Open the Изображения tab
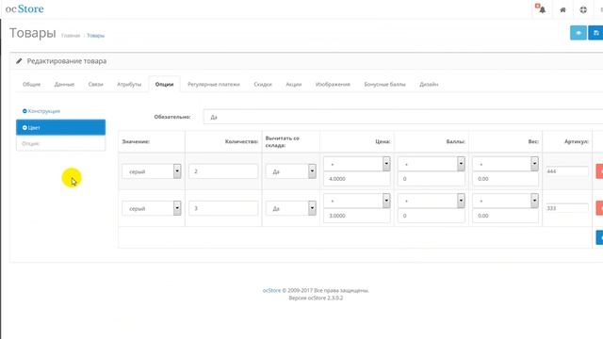Screen dimensions: 603x339 (x=333, y=84)
